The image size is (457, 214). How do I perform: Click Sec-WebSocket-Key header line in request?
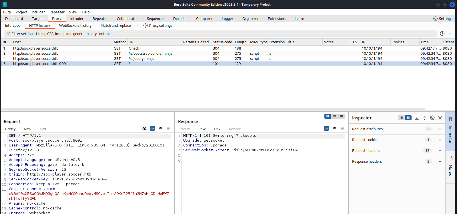coord(58,179)
